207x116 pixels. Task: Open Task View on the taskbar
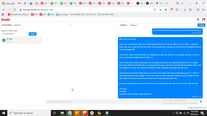click(x=54, y=113)
